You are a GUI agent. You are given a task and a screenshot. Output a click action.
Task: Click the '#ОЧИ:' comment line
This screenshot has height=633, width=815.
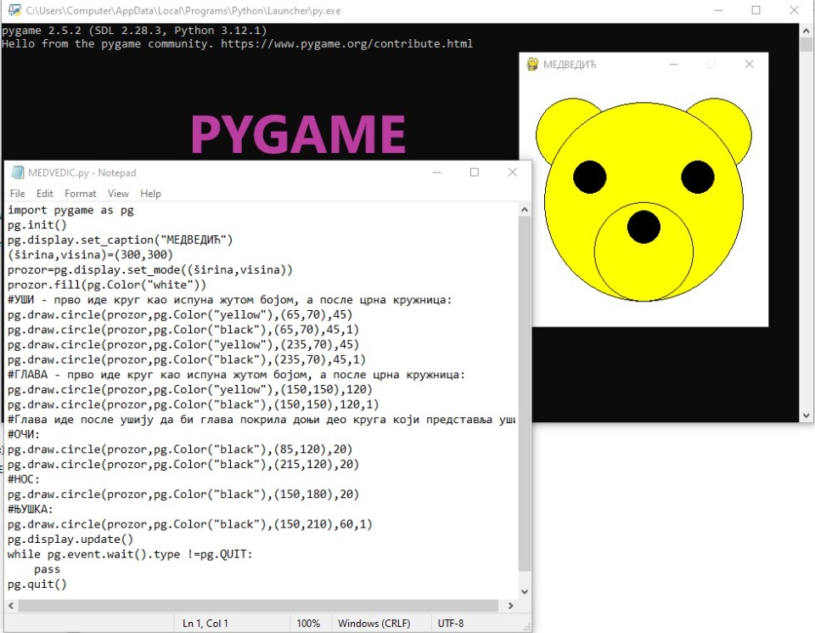coord(24,434)
